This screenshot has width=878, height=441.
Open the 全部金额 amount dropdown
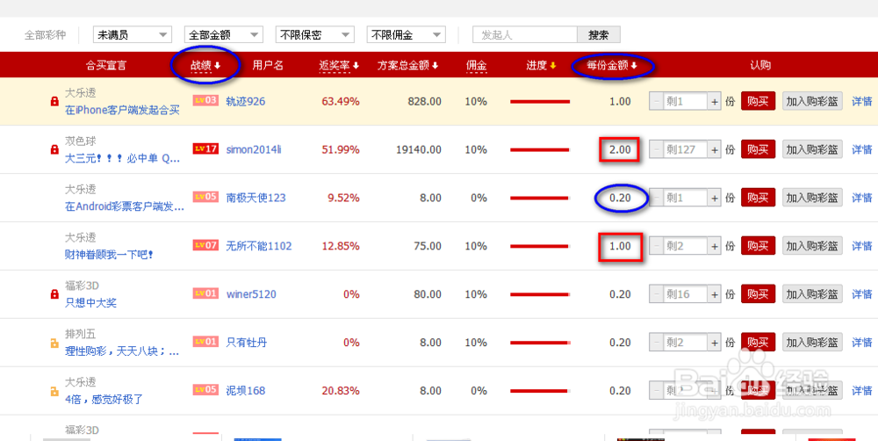[x=223, y=35]
